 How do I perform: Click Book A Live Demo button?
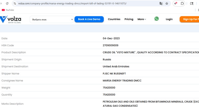(x=89, y=19)
